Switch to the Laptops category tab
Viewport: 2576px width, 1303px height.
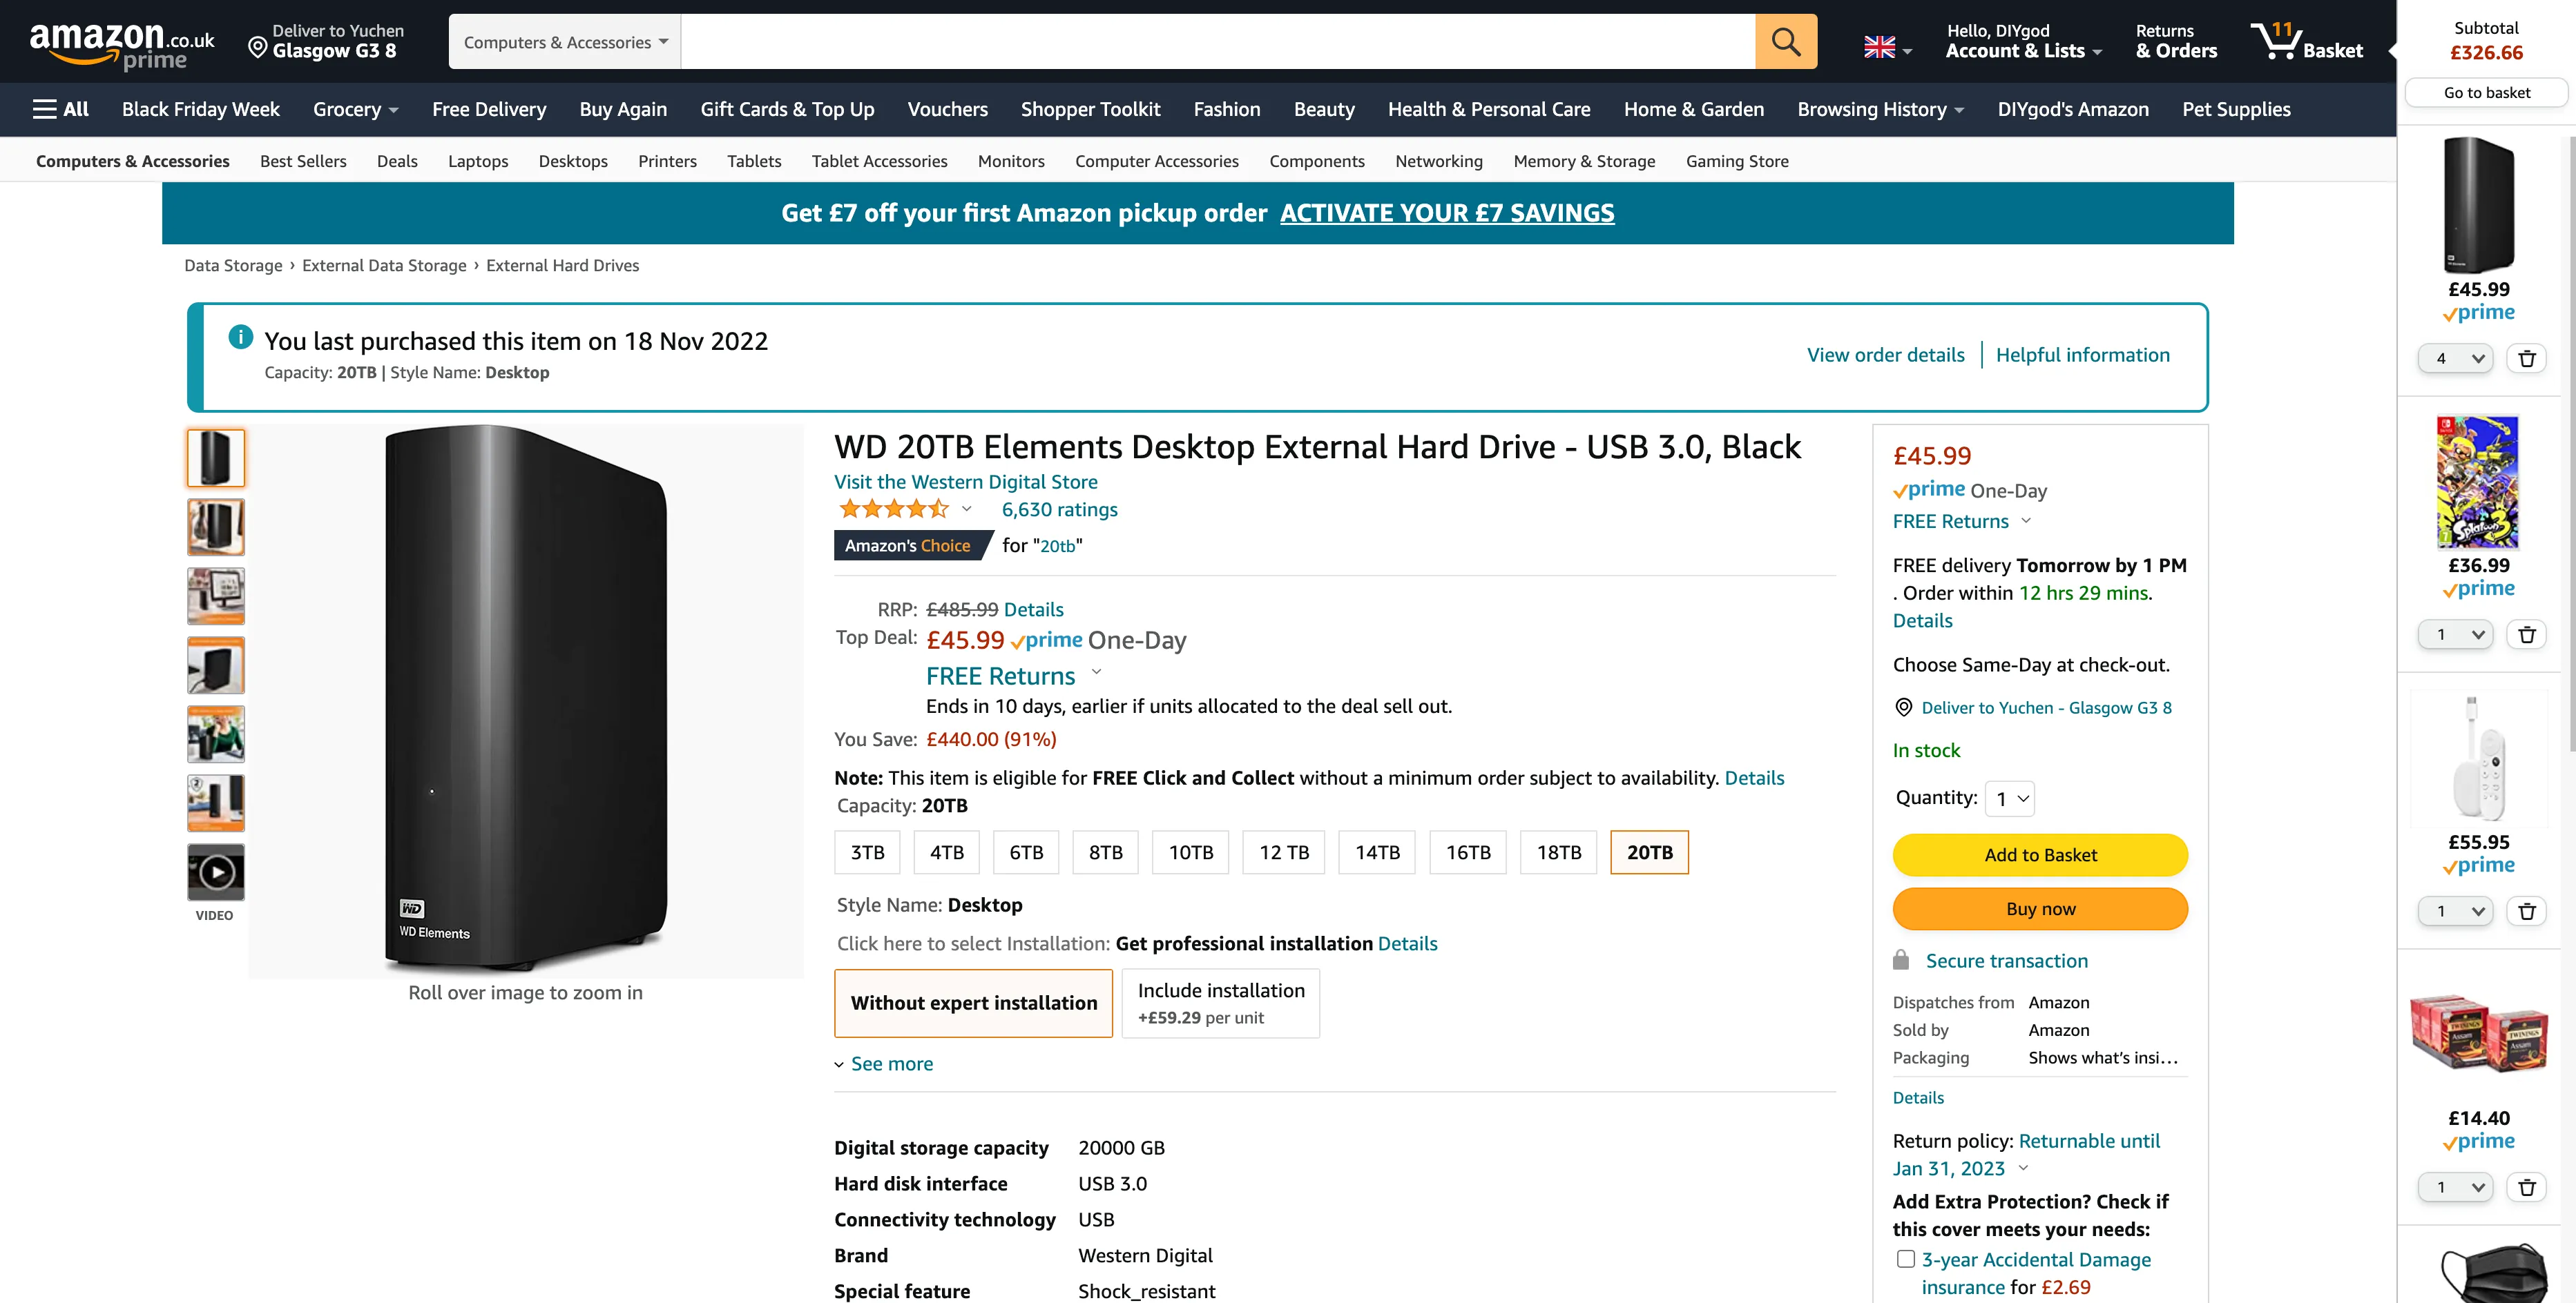point(478,161)
